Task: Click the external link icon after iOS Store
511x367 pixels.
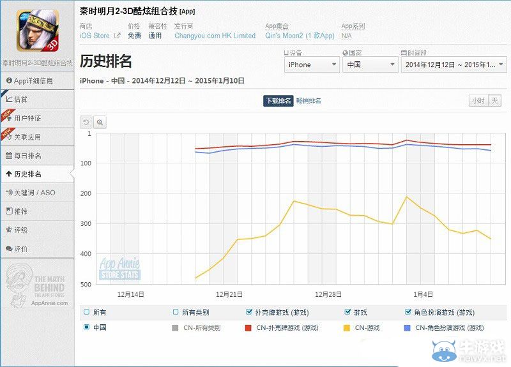Action: pos(118,36)
